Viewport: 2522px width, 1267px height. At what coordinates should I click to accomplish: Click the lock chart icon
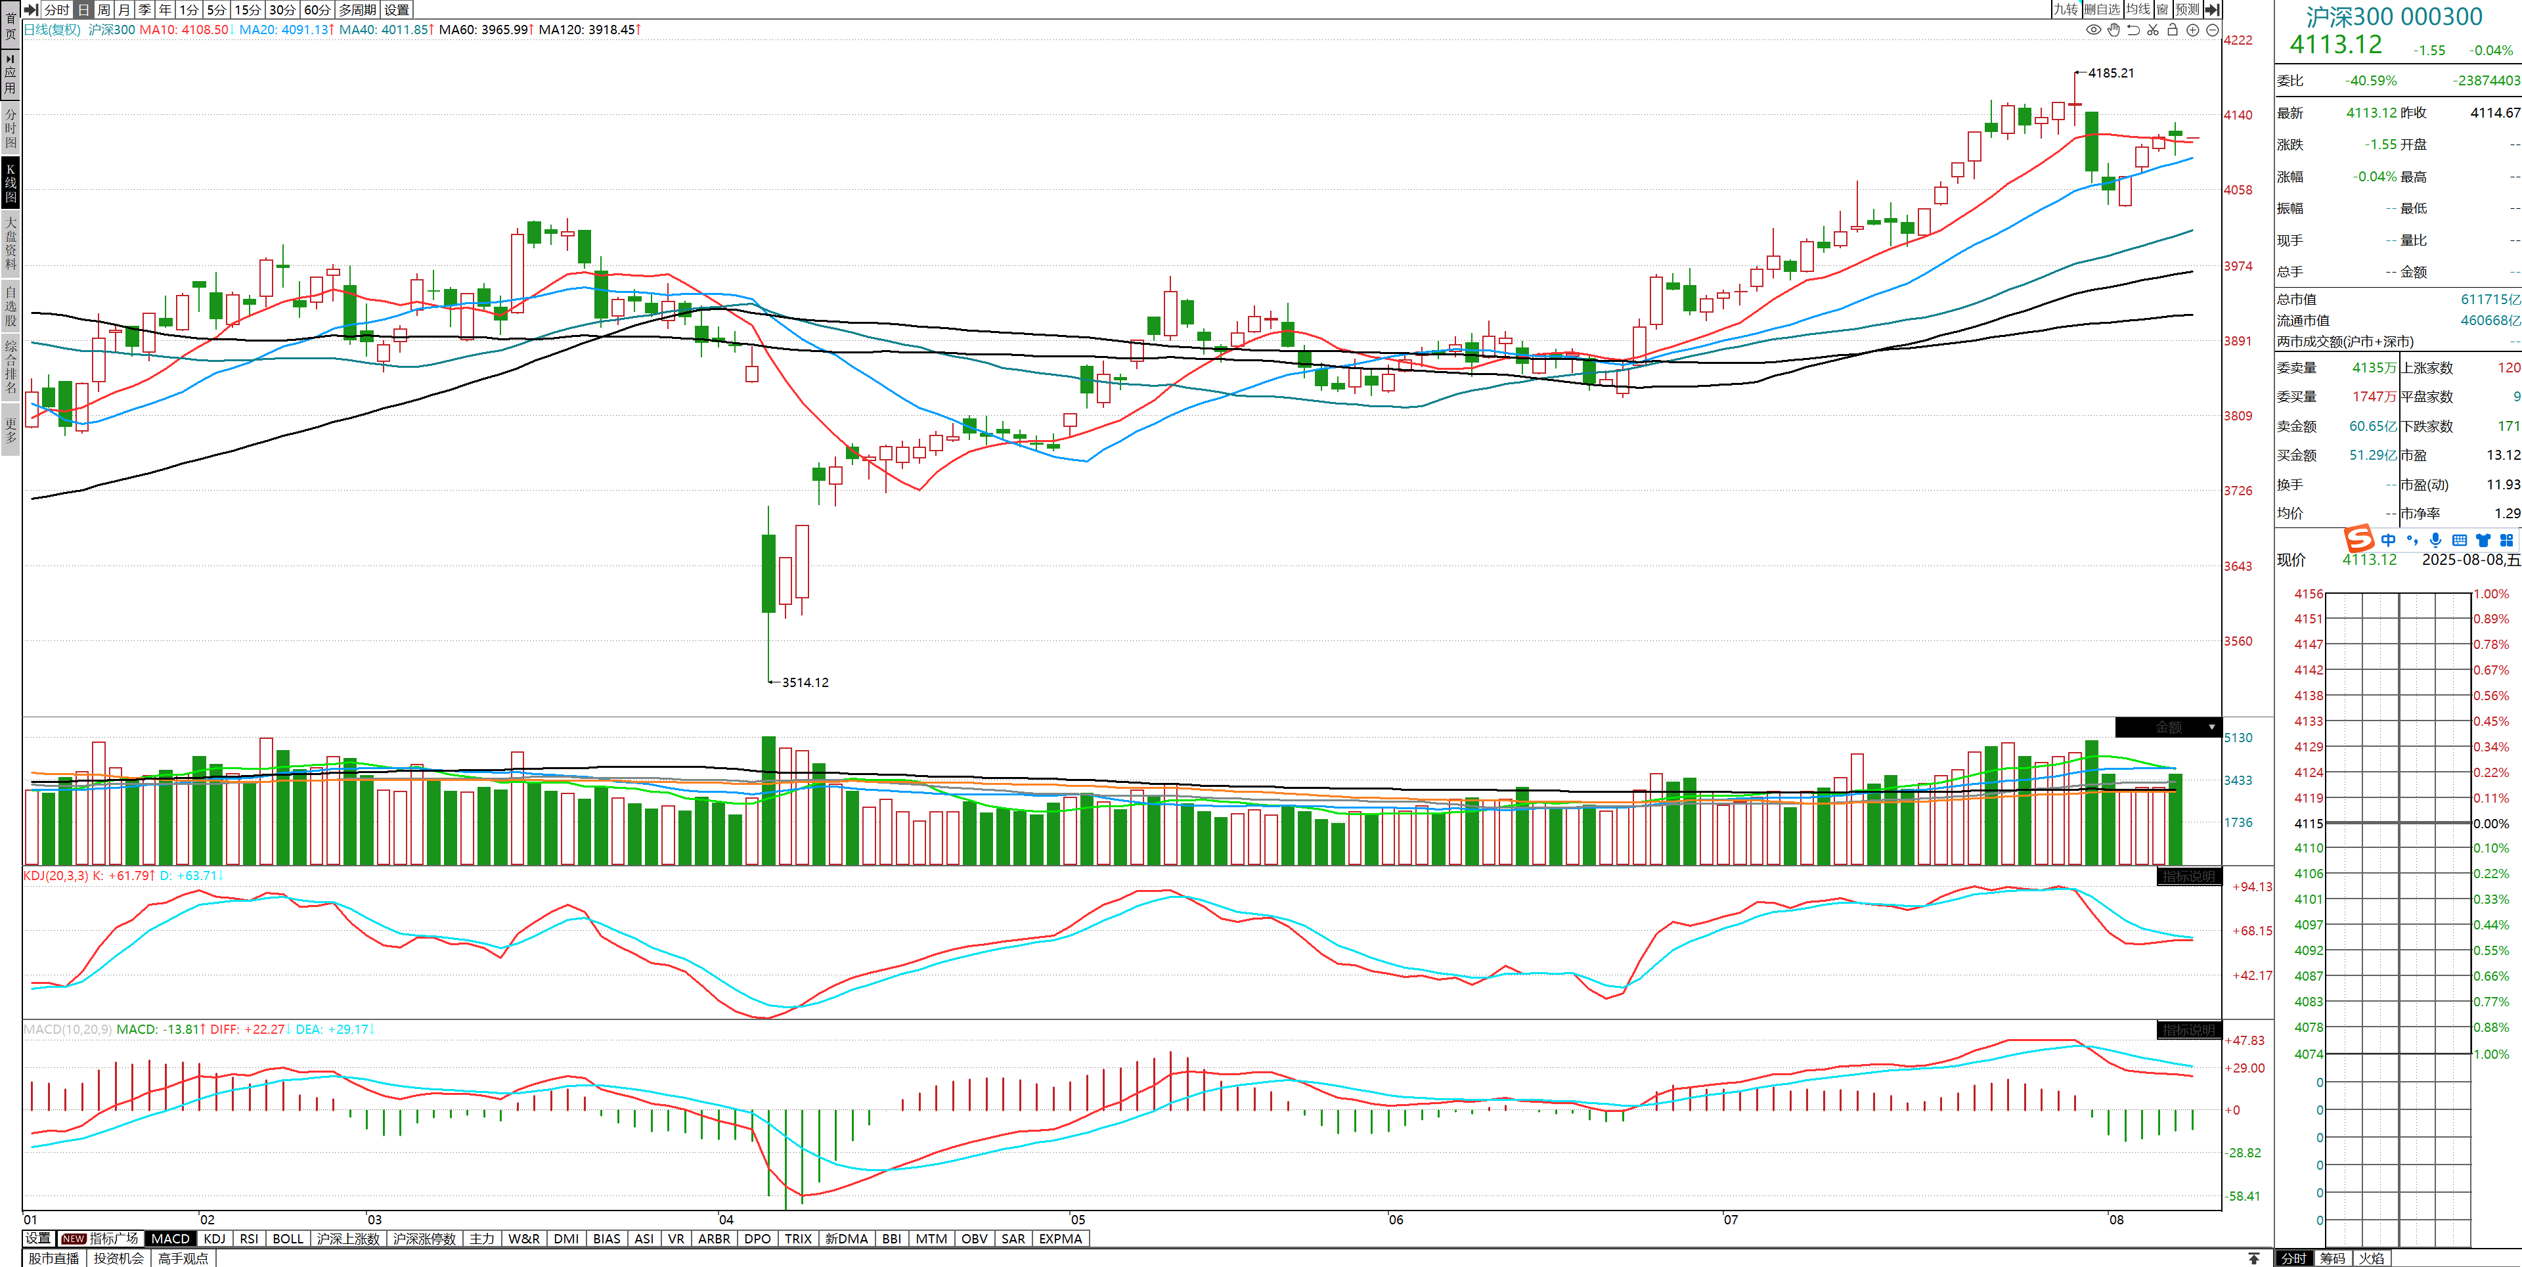tap(2173, 30)
